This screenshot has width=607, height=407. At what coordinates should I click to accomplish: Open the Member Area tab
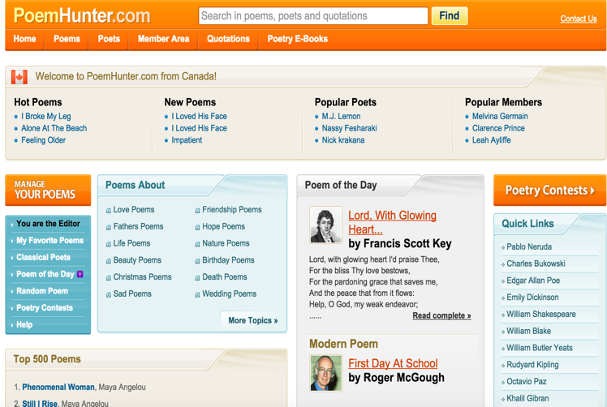tap(163, 39)
